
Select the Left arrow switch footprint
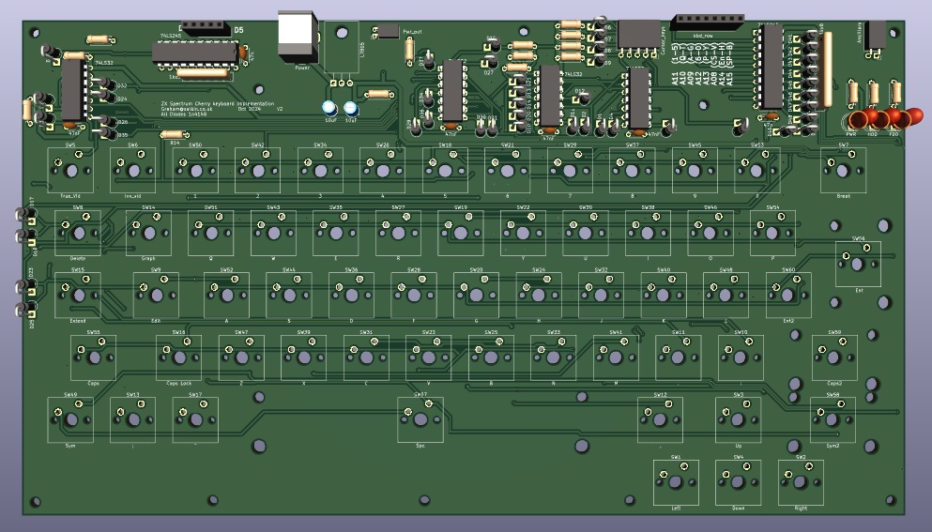click(x=676, y=482)
